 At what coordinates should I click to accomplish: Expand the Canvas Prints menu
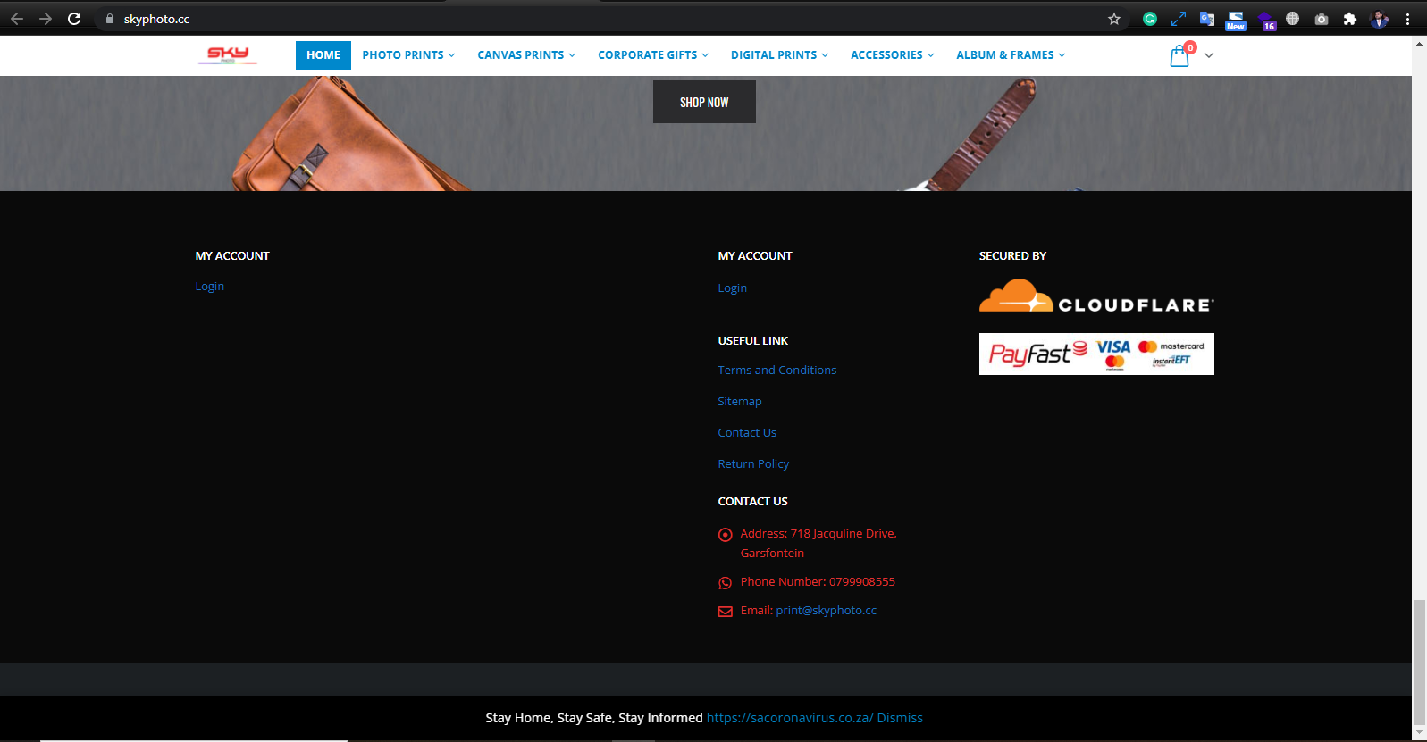(526, 55)
